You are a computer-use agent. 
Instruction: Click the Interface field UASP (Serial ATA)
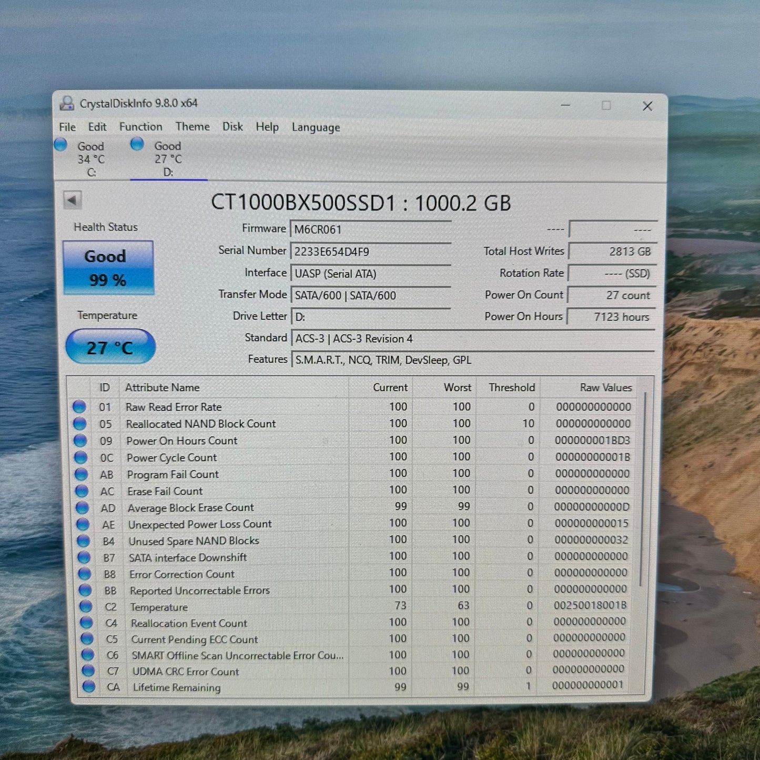[x=371, y=273]
